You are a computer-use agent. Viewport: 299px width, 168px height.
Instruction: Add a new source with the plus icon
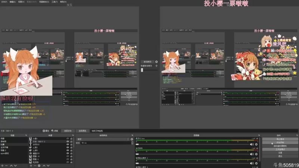click(31, 166)
